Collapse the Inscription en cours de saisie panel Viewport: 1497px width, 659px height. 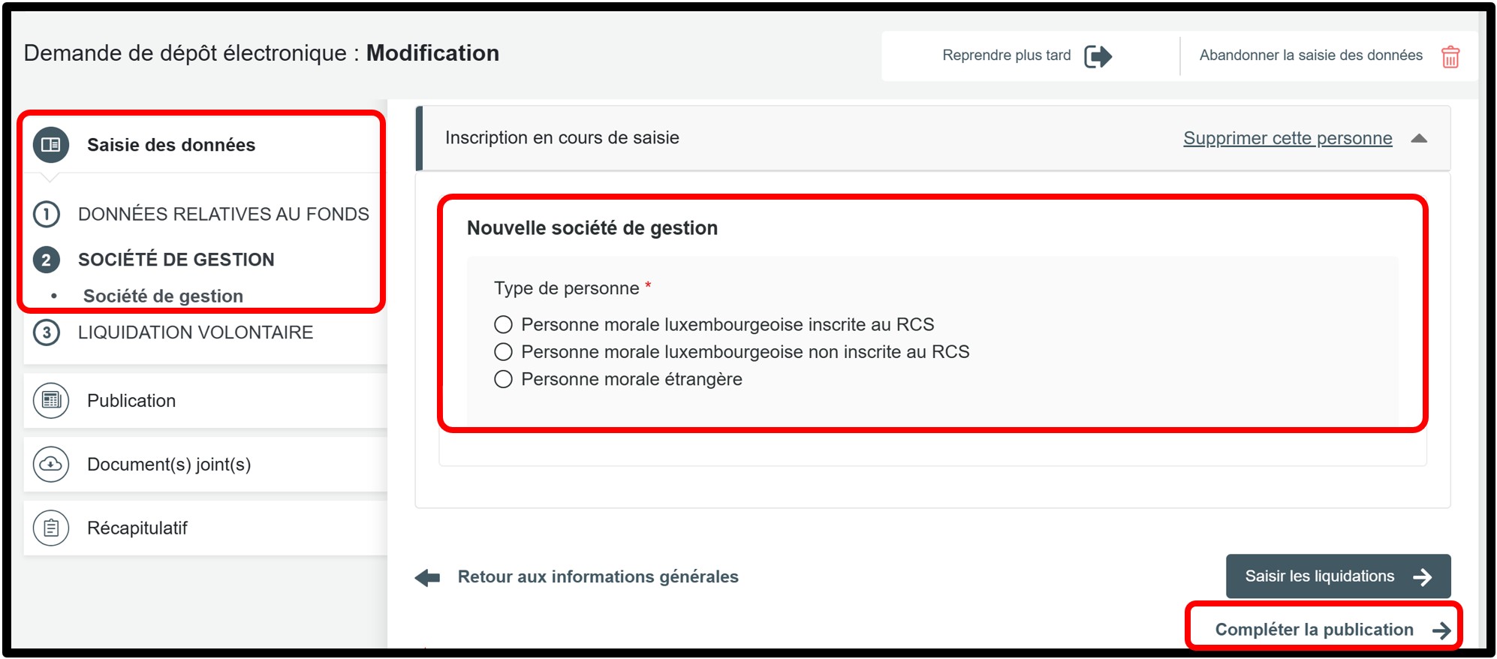coord(1418,138)
